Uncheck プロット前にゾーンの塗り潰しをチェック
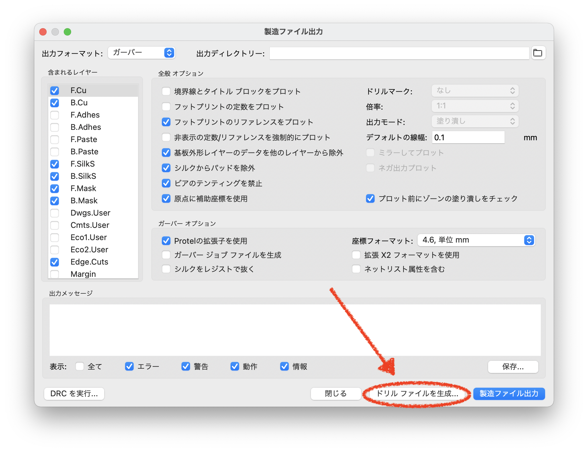Screen dimensions: 588x452 [370, 198]
